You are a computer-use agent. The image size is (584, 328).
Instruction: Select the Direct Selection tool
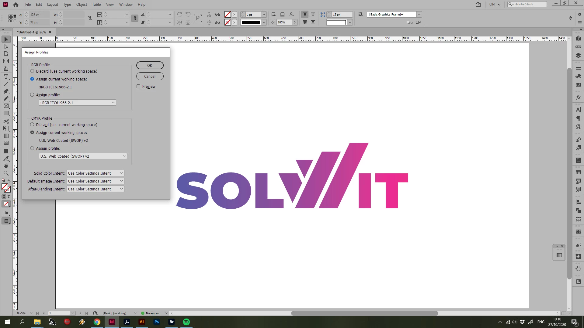pyautogui.click(x=6, y=46)
